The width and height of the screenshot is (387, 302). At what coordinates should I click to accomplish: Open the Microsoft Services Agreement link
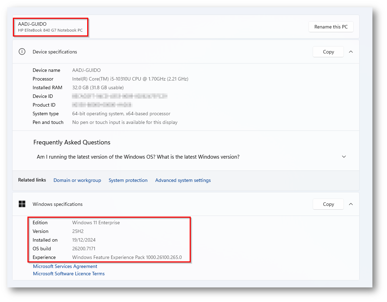(x=65, y=266)
